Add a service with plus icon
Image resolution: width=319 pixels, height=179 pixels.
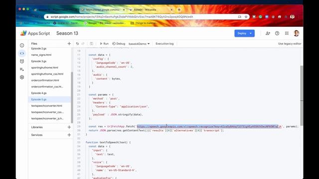point(69,135)
